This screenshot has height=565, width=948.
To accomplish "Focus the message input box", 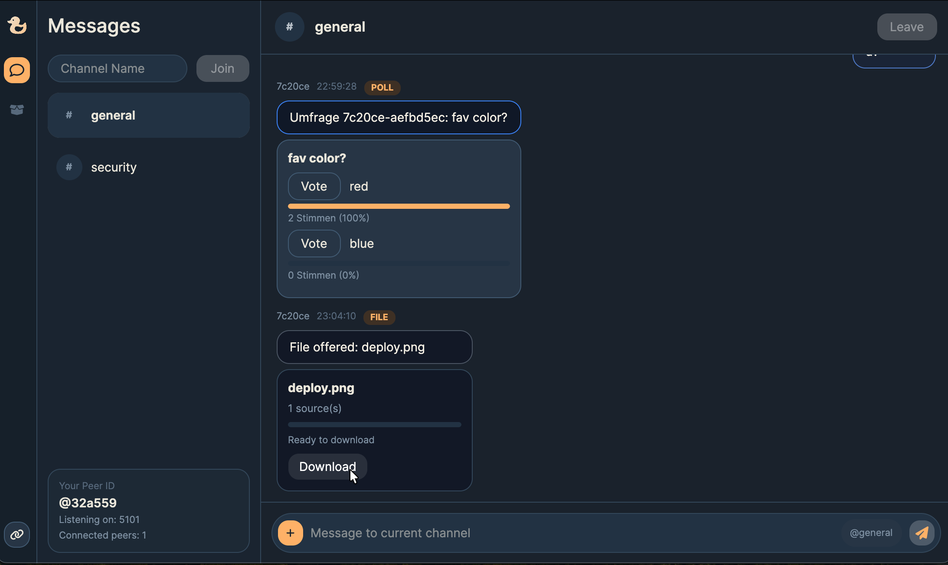I will 564,533.
